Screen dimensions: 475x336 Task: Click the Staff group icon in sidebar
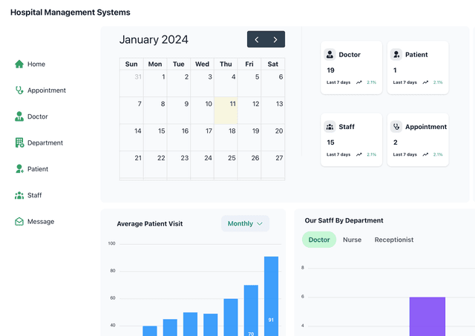pos(19,195)
